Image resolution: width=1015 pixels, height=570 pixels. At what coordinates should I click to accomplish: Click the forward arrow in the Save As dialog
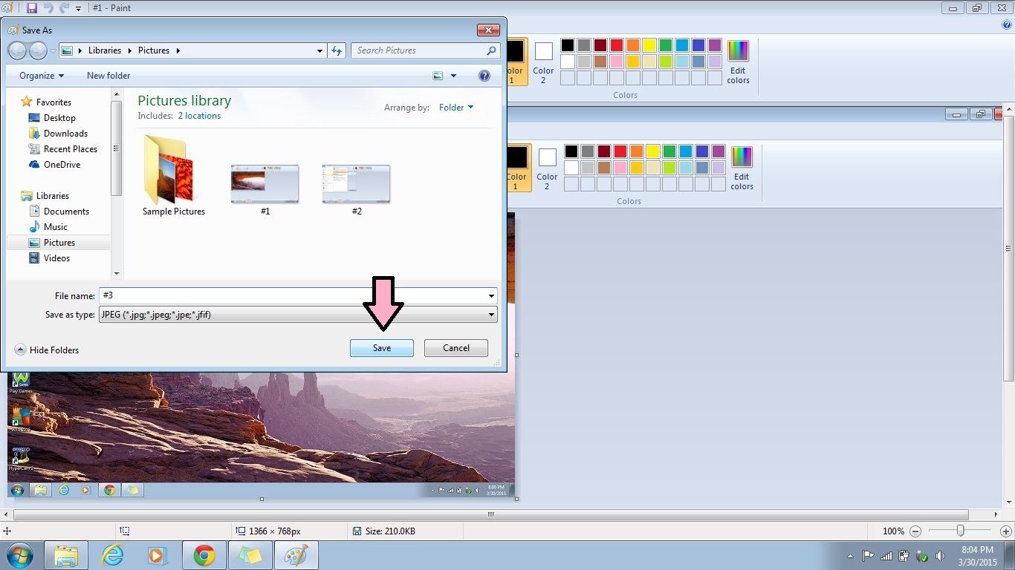point(38,50)
